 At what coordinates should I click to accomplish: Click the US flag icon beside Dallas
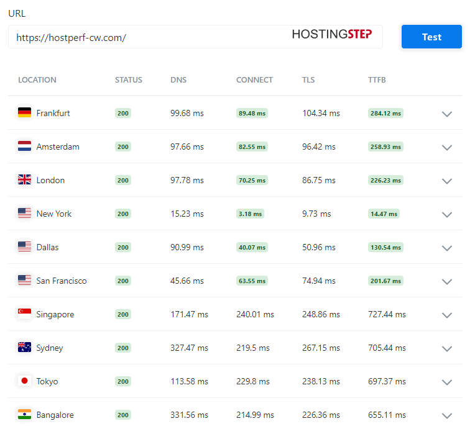pos(24,246)
